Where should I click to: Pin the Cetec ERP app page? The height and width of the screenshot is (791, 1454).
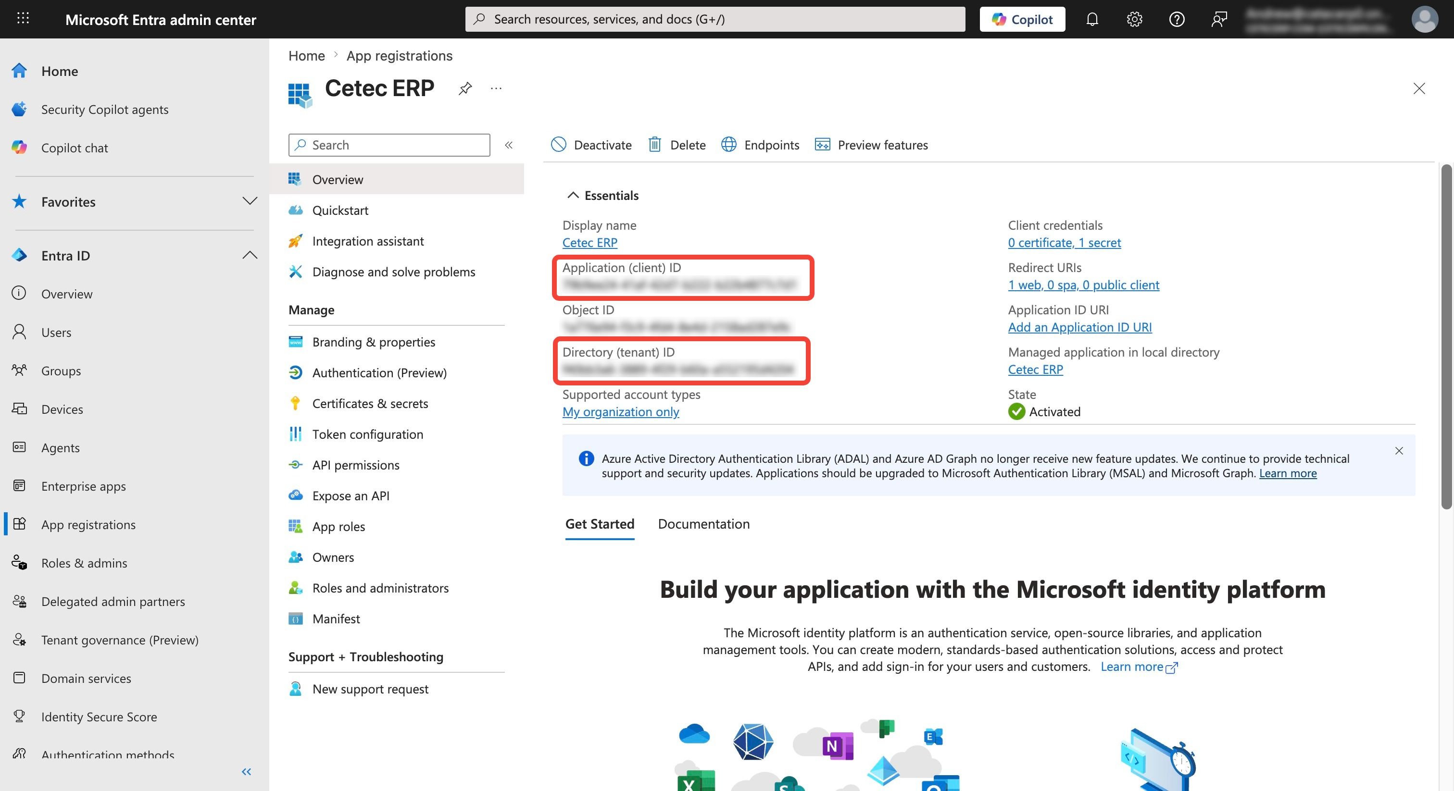pyautogui.click(x=465, y=88)
